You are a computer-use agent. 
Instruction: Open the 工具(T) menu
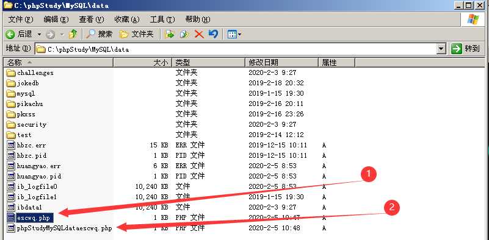pyautogui.click(x=162, y=19)
